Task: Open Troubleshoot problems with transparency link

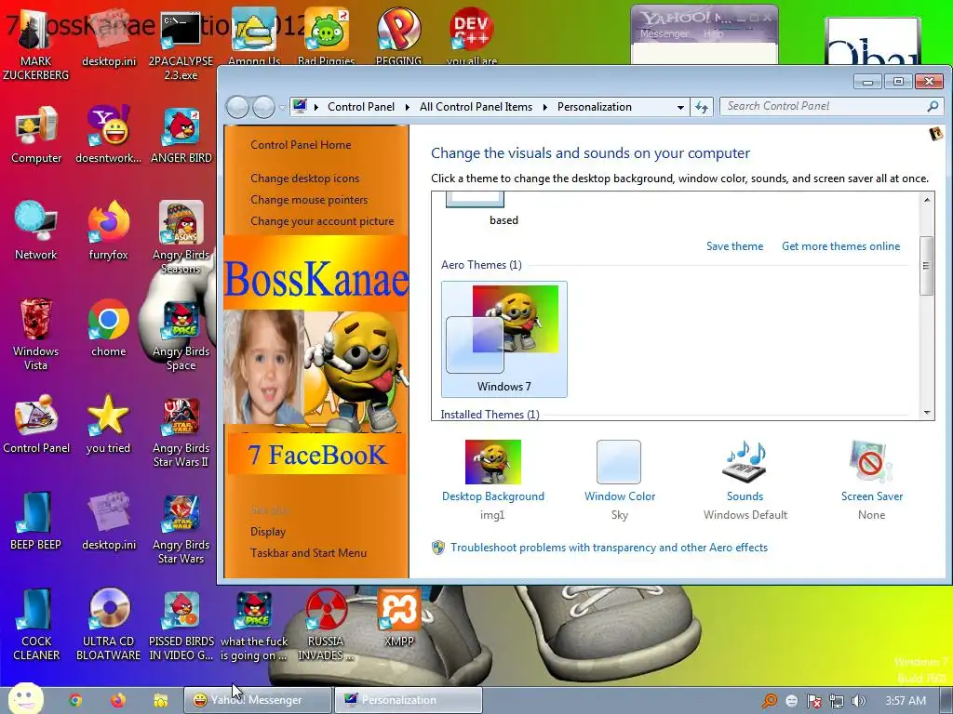Action: coord(609,547)
